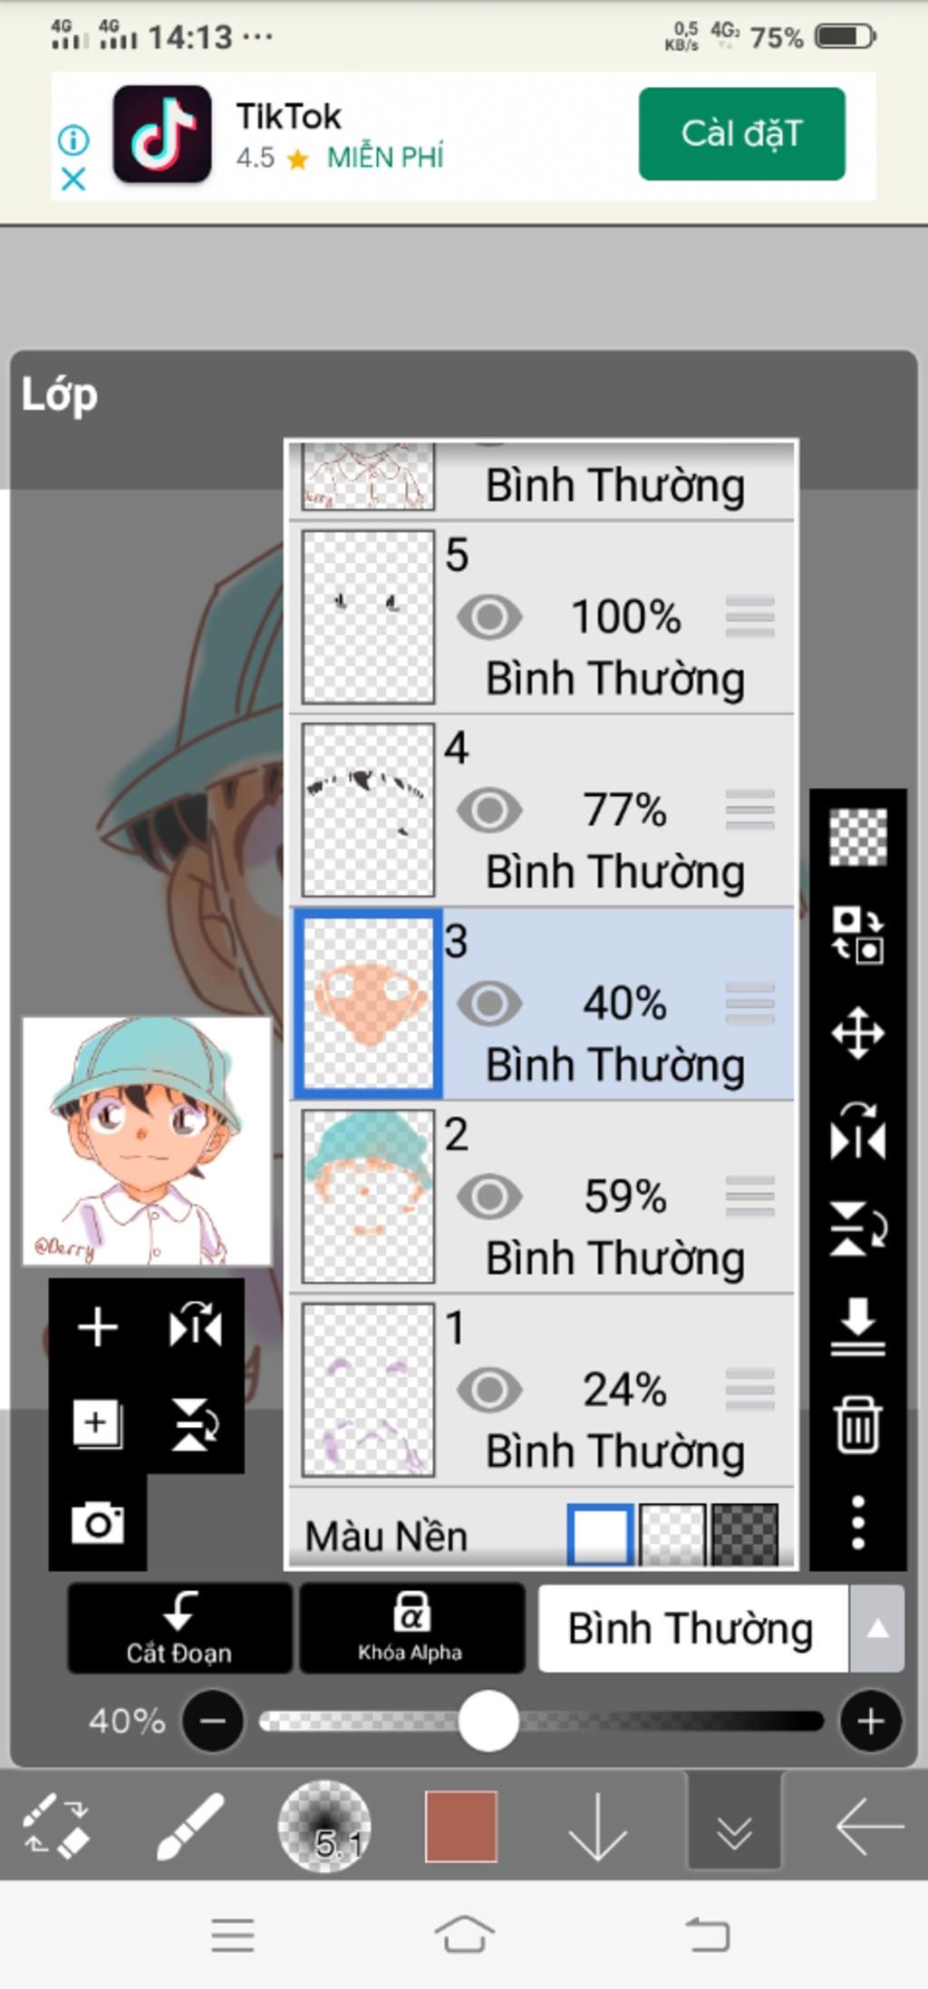Open the current brush color swatch
Image resolution: width=928 pixels, height=1989 pixels.
[461, 1826]
